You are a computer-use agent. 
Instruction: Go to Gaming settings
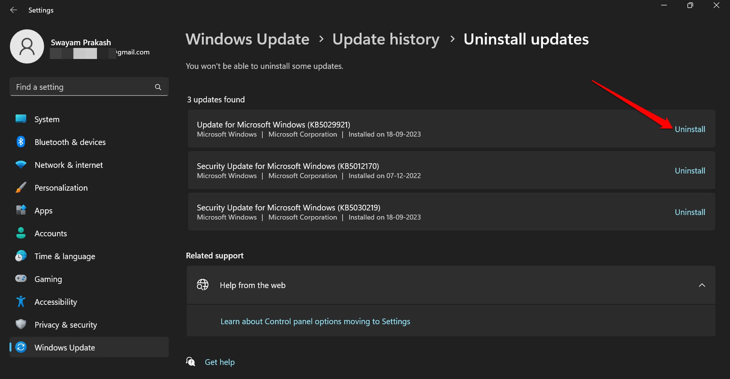click(x=89, y=279)
